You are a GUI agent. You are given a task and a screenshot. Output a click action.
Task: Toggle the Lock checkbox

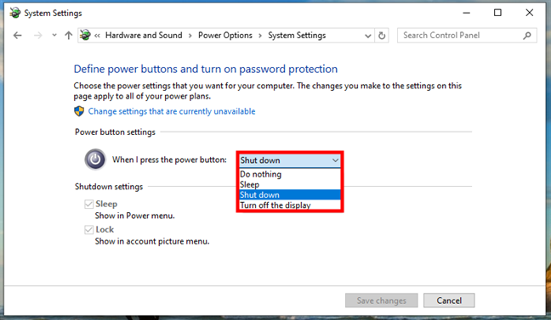(x=89, y=230)
